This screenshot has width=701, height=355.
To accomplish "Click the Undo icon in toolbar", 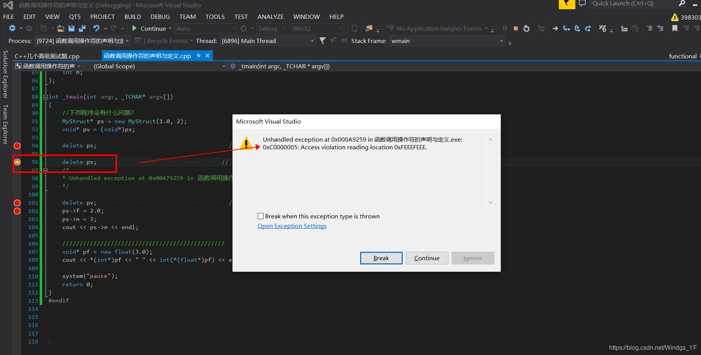I will pos(96,28).
